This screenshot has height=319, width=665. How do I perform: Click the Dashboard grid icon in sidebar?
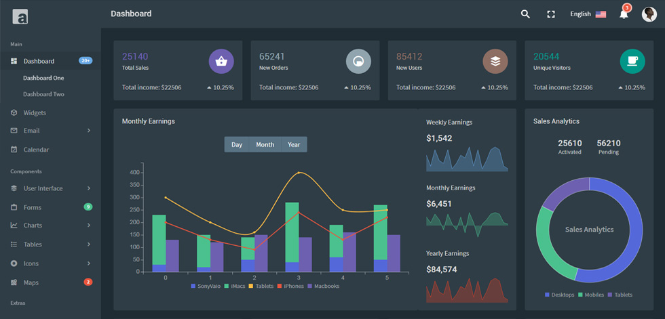(x=14, y=61)
